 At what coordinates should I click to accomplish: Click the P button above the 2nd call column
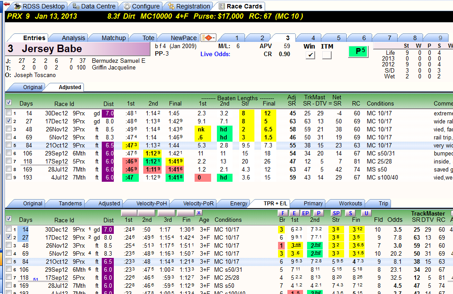tap(318, 213)
